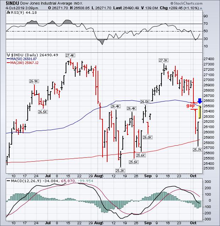This screenshot has width=220, height=226.
Task: Click the last yellow-highlighted price bar
Action: [x=200, y=112]
